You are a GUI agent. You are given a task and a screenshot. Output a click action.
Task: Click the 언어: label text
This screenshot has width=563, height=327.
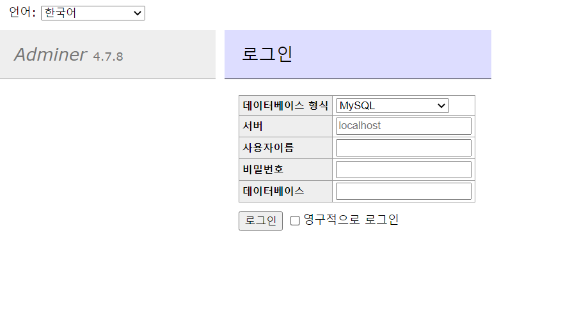(22, 13)
